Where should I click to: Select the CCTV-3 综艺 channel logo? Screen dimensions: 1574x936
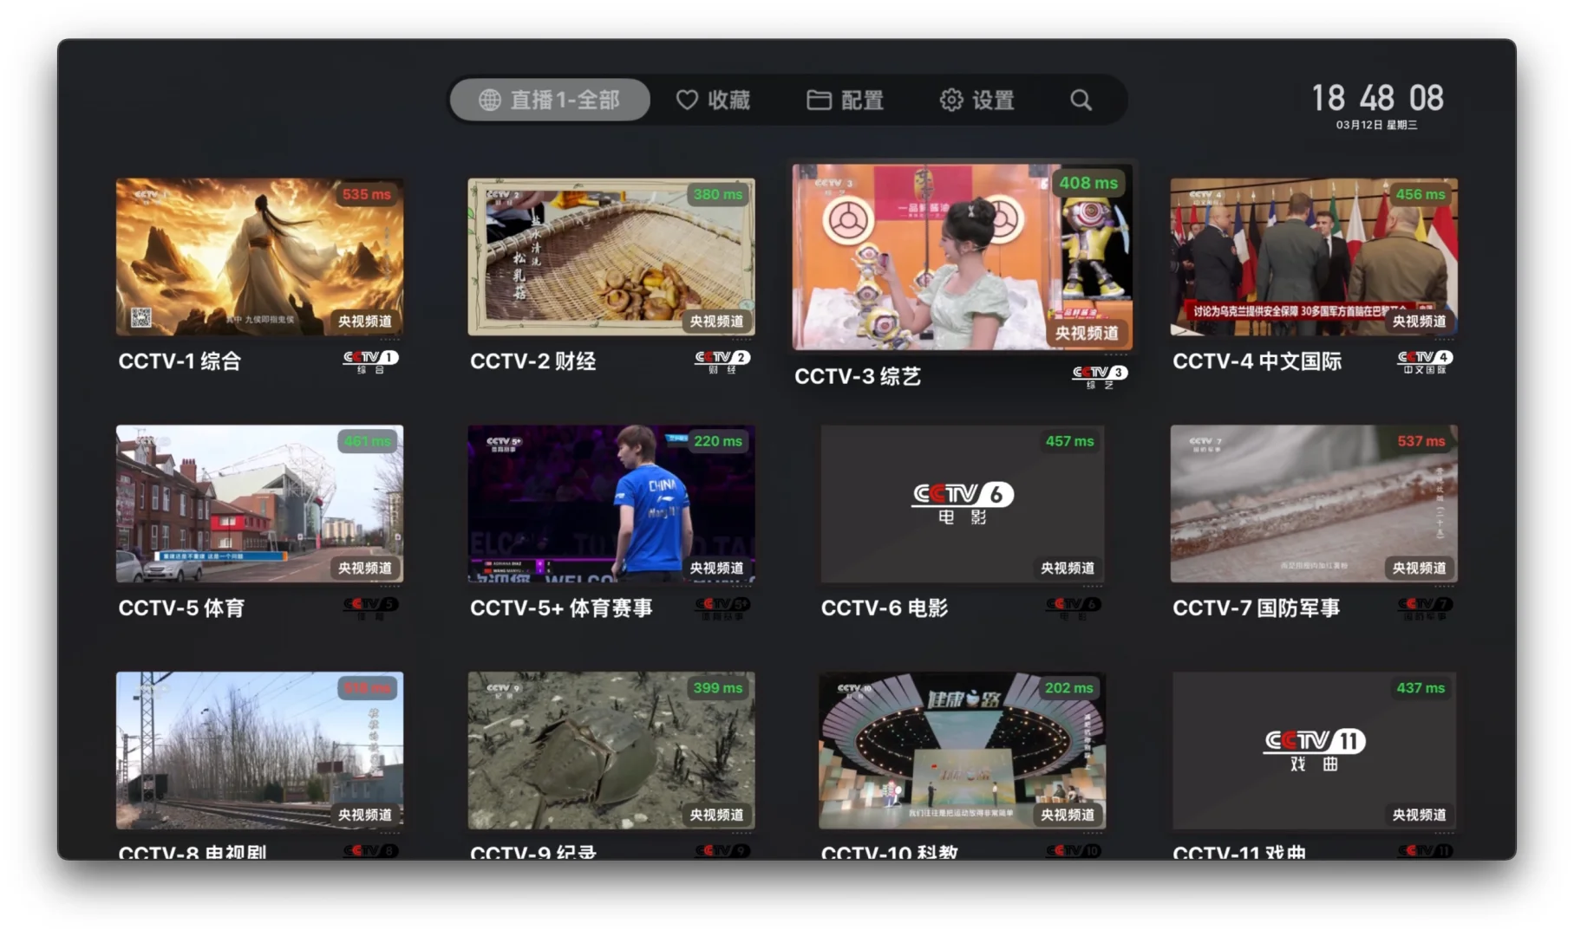pyautogui.click(x=1099, y=374)
